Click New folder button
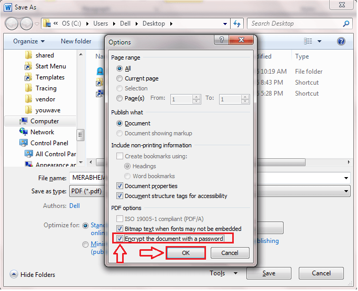 tap(76, 41)
